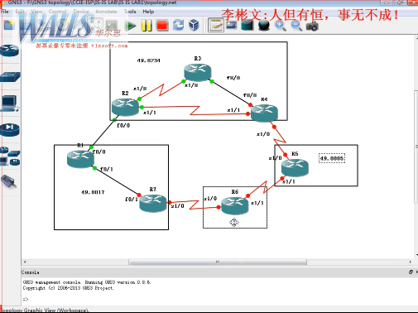
Task: Suspend all devices with yellow pause button
Action: [147, 26]
